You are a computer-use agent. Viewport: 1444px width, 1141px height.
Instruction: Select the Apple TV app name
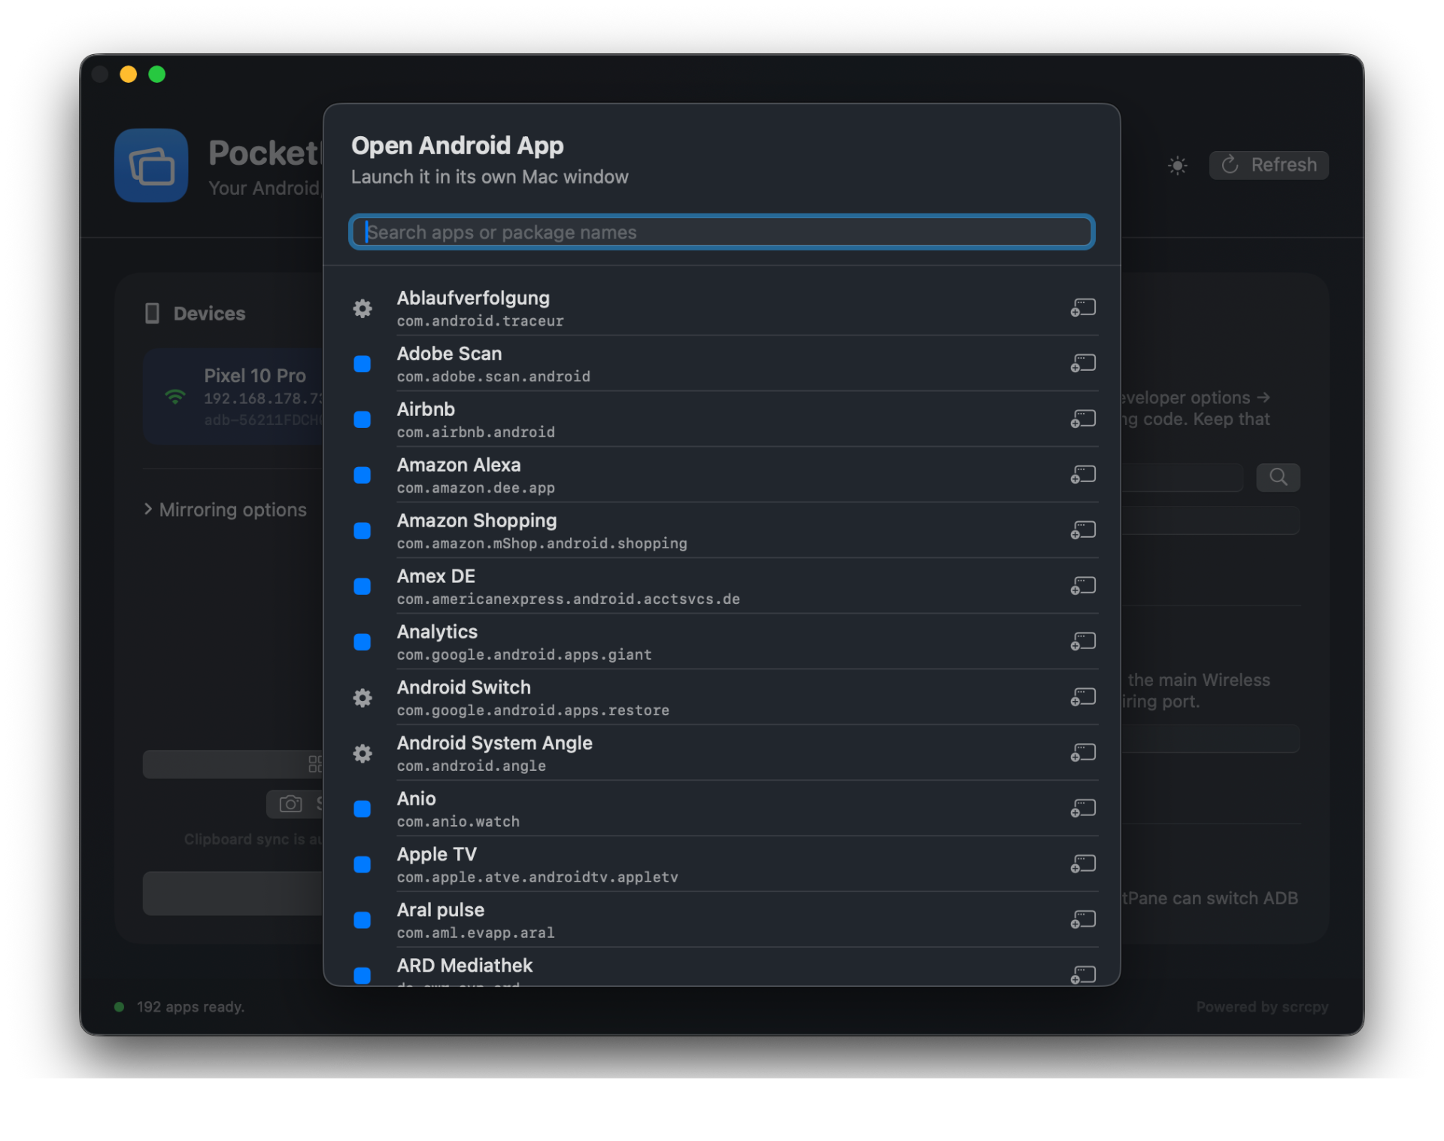pos(437,854)
